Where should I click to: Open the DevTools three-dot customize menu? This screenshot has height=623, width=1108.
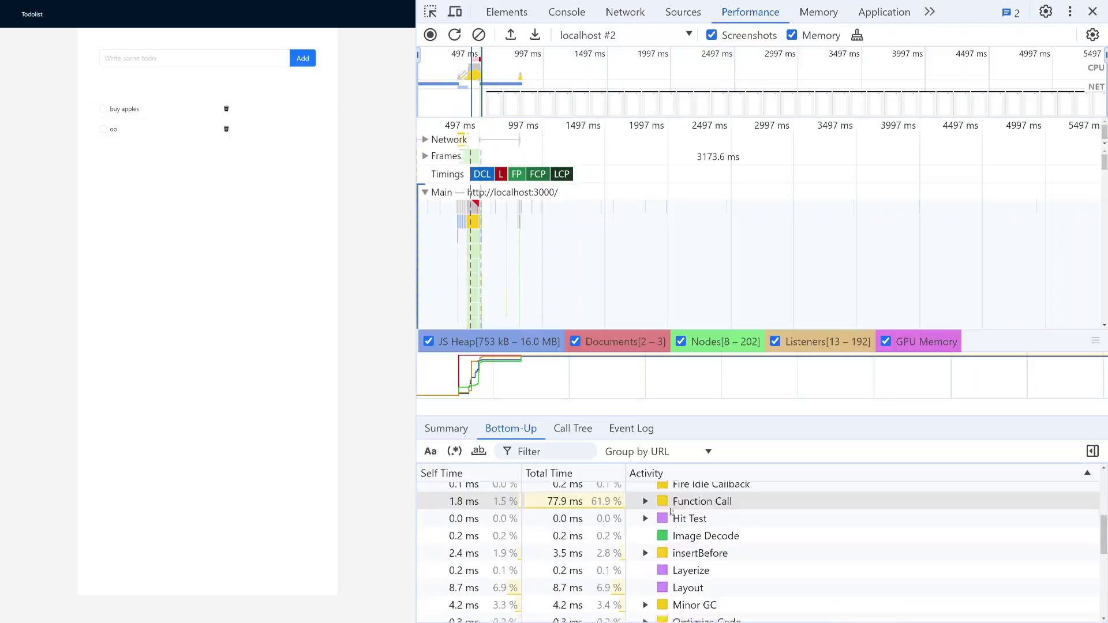[x=1070, y=12]
